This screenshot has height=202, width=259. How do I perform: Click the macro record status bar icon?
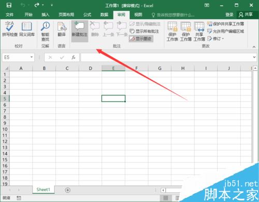point(19,198)
